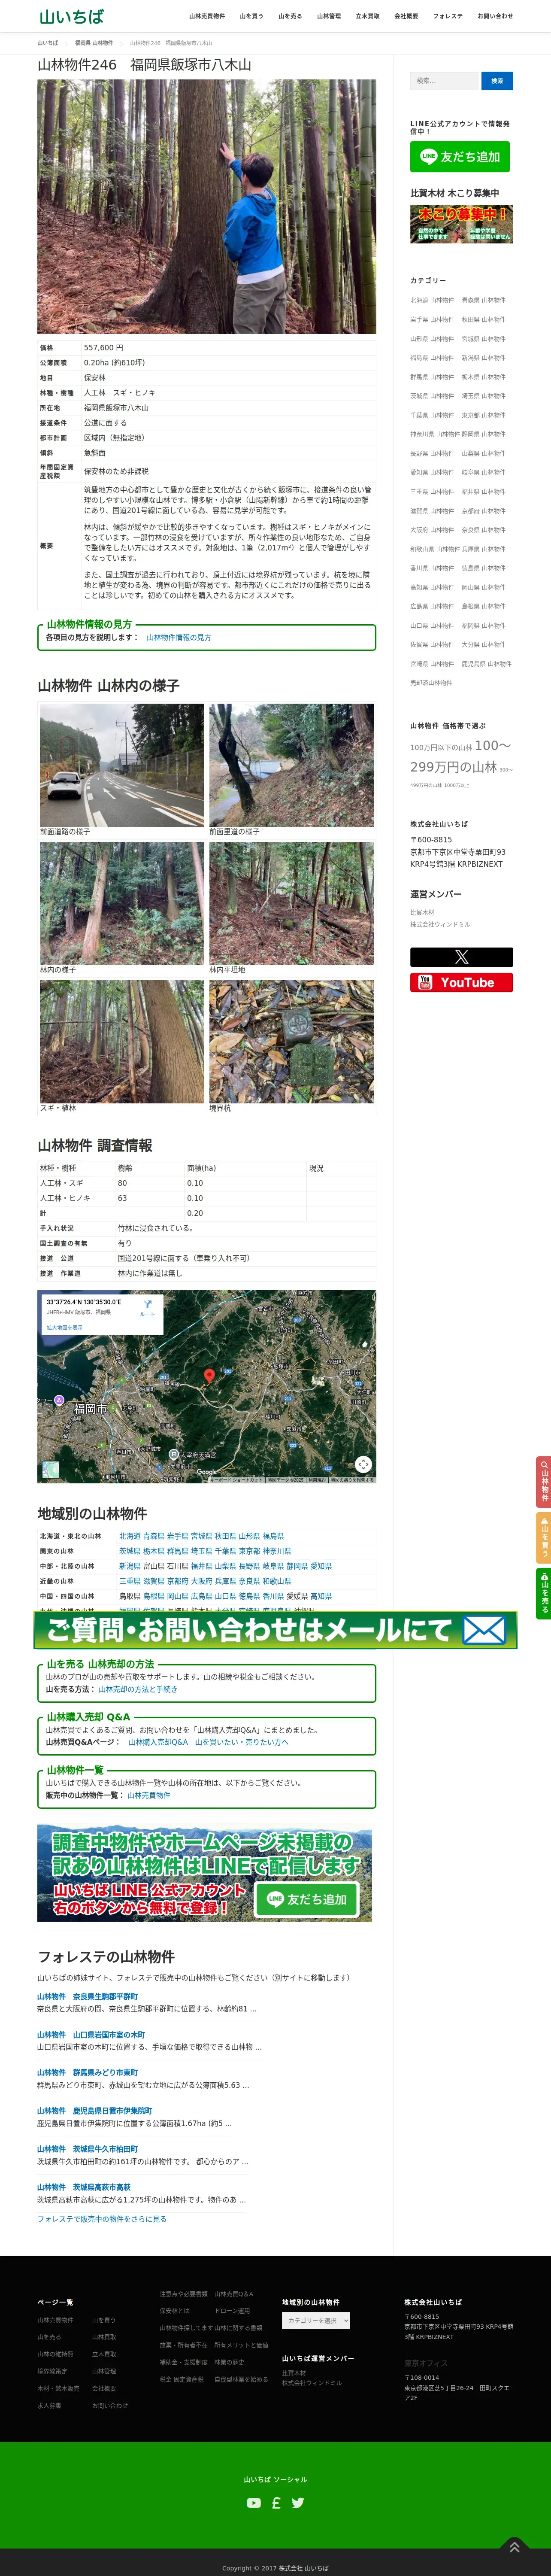Open 茨城県牛久市柏田町 property listing link
Viewport: 551px width, 2576px height.
tap(88, 2148)
